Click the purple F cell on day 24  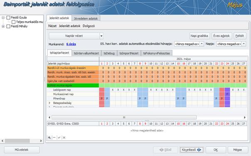pos(227,94)
